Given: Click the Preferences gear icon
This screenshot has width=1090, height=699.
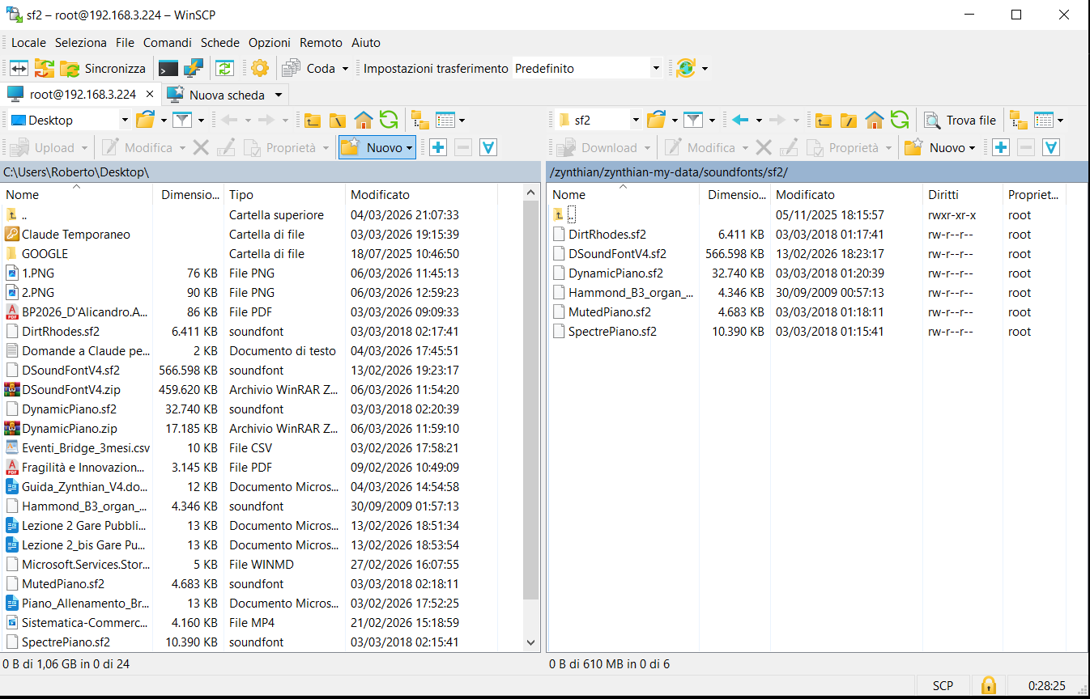Looking at the screenshot, I should coord(259,69).
